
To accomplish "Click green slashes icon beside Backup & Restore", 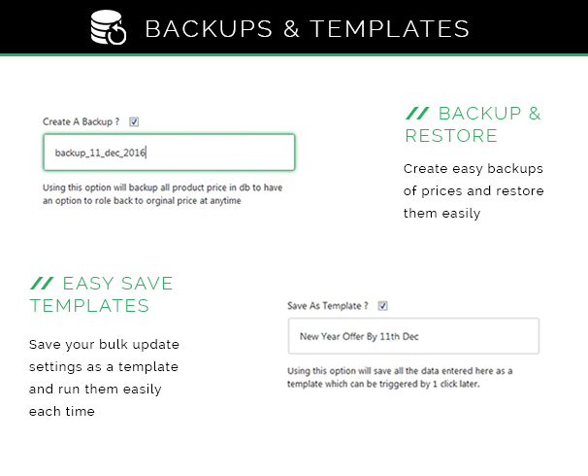I will point(417,114).
